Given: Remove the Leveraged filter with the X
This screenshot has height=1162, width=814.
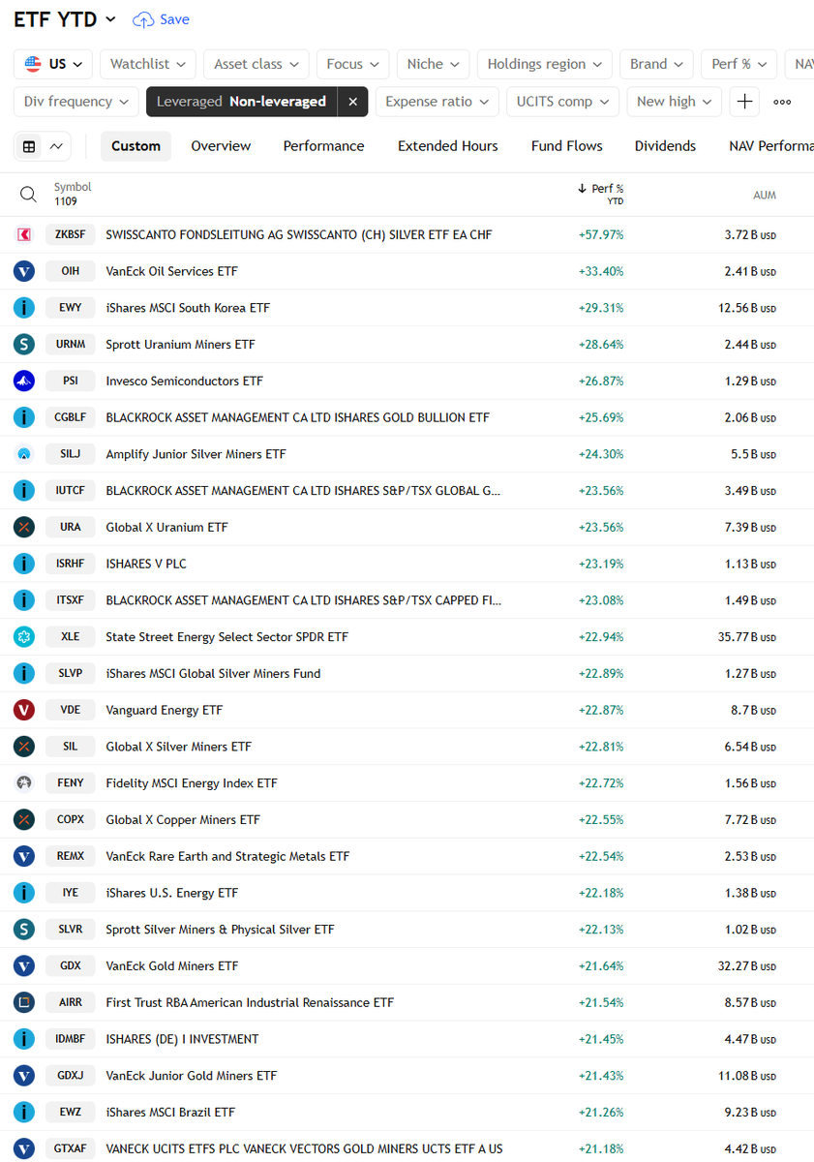Looking at the screenshot, I should (x=353, y=102).
